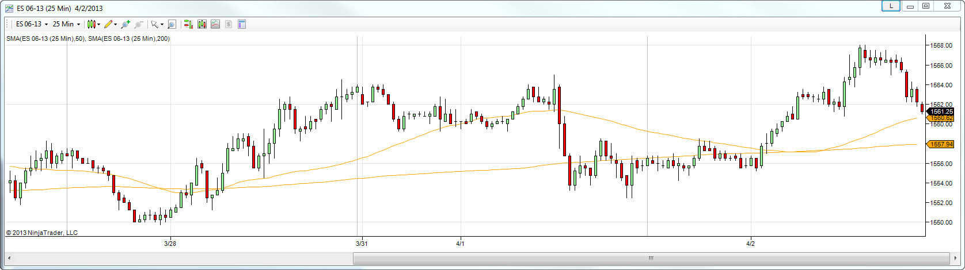The image size is (965, 270).
Task: Click the black 1561.25 last price marker
Action: click(x=940, y=111)
